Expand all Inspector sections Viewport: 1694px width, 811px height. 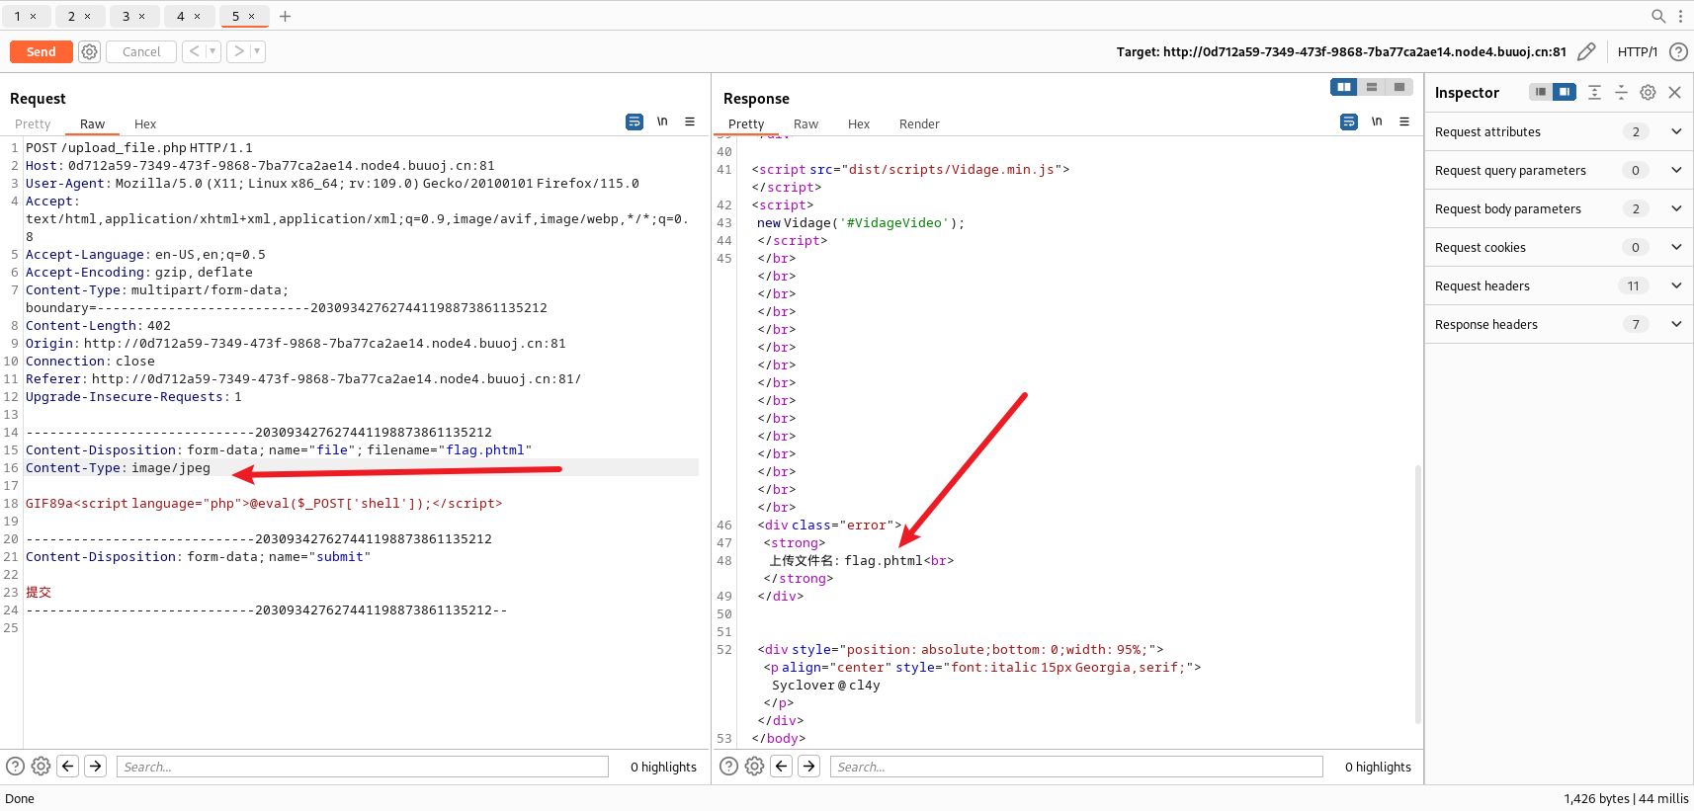pyautogui.click(x=1594, y=92)
